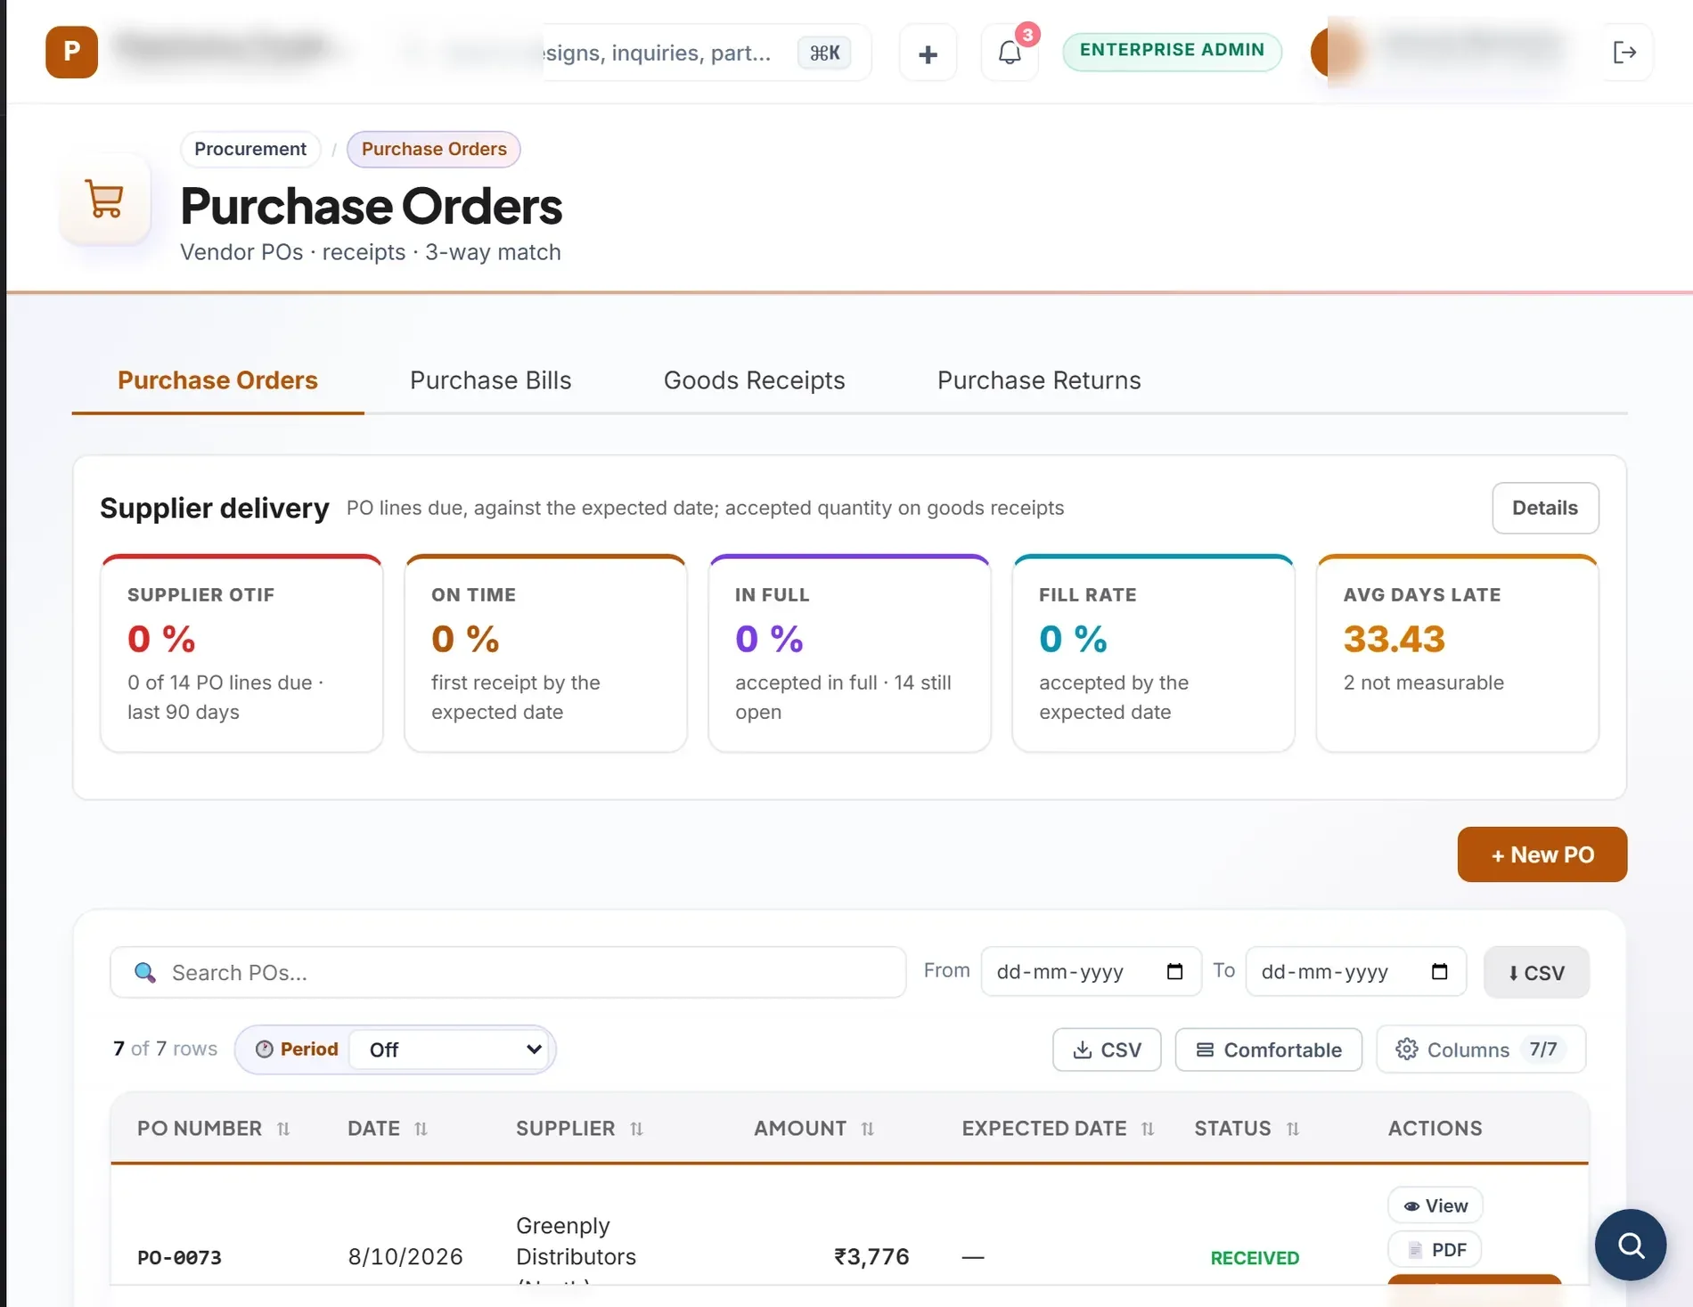The image size is (1693, 1307).
Task: Toggle Comfortable row density
Action: 1268,1050
